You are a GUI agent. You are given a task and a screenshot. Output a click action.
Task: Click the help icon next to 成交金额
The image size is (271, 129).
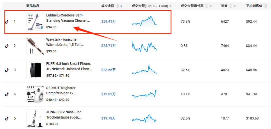pos(117,6)
